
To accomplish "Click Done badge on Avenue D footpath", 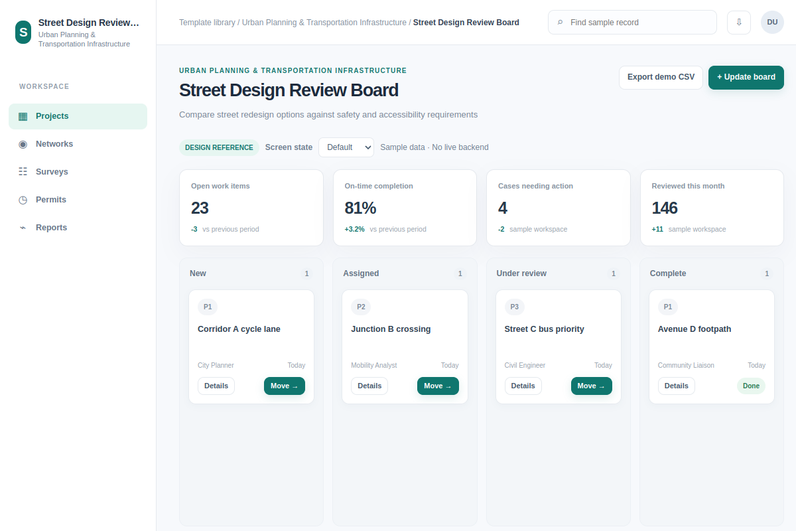I will [751, 386].
